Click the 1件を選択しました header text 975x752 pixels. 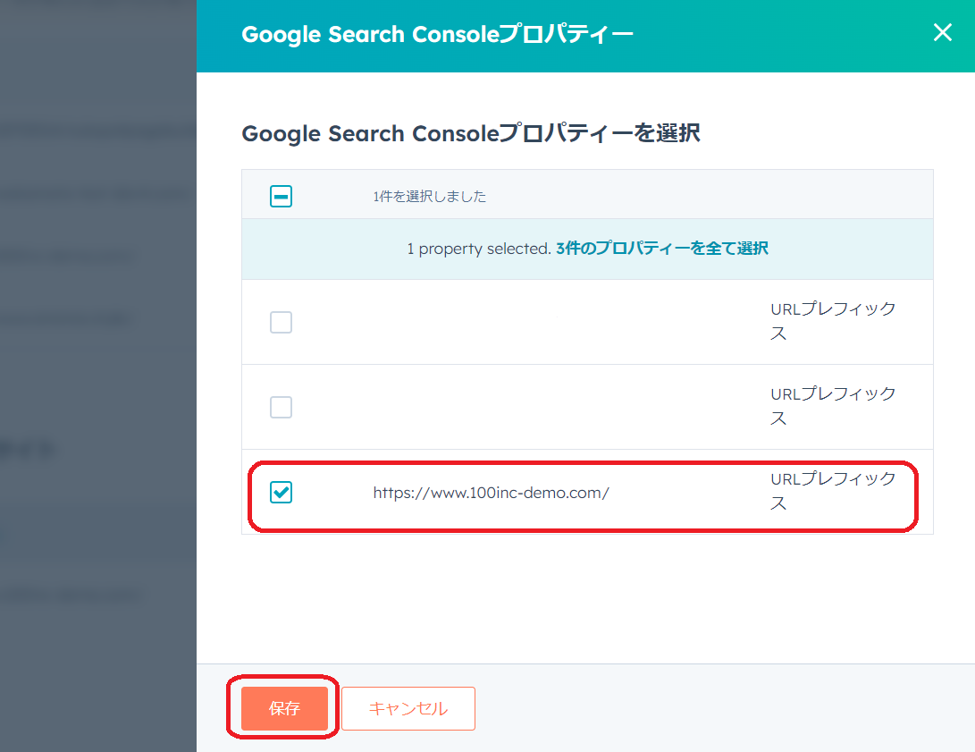click(430, 197)
